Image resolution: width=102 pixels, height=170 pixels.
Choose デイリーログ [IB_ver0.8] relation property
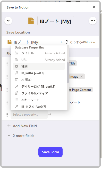pos(39,86)
